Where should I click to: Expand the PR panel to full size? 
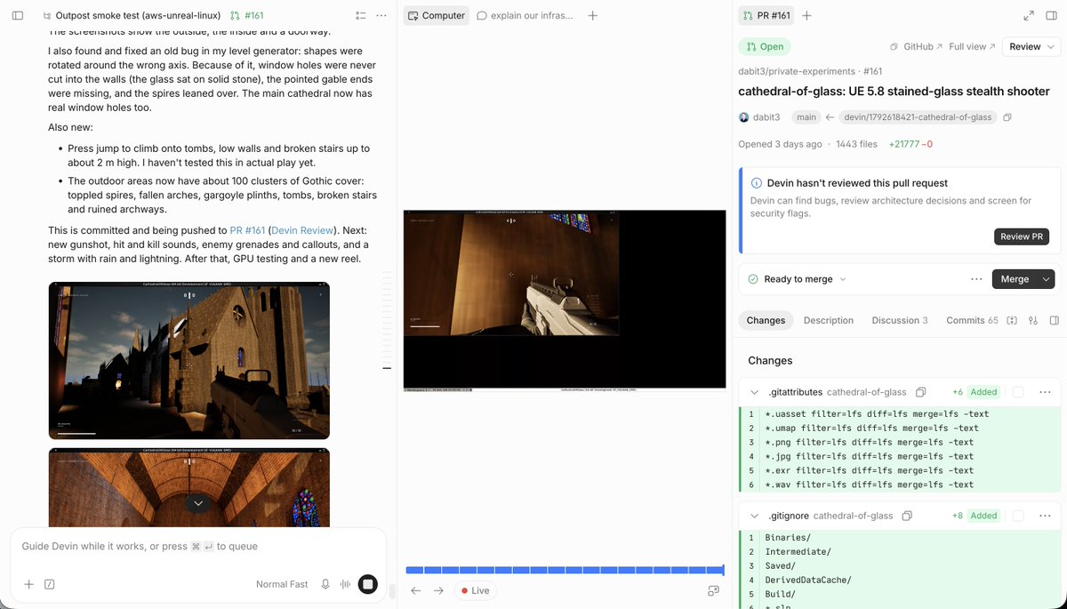[x=1029, y=16]
